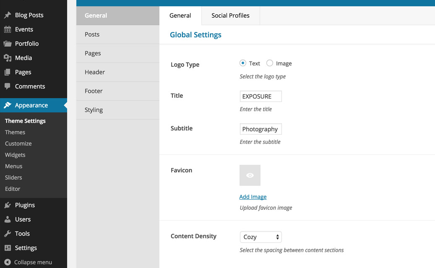
Task: Click the Portfolio folder icon
Action: click(x=8, y=44)
